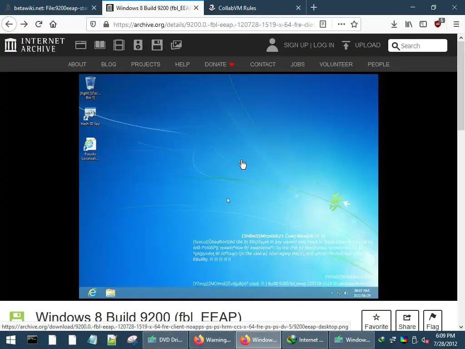Click the scrollbar down arrow
465x349 pixels.
[461, 327]
